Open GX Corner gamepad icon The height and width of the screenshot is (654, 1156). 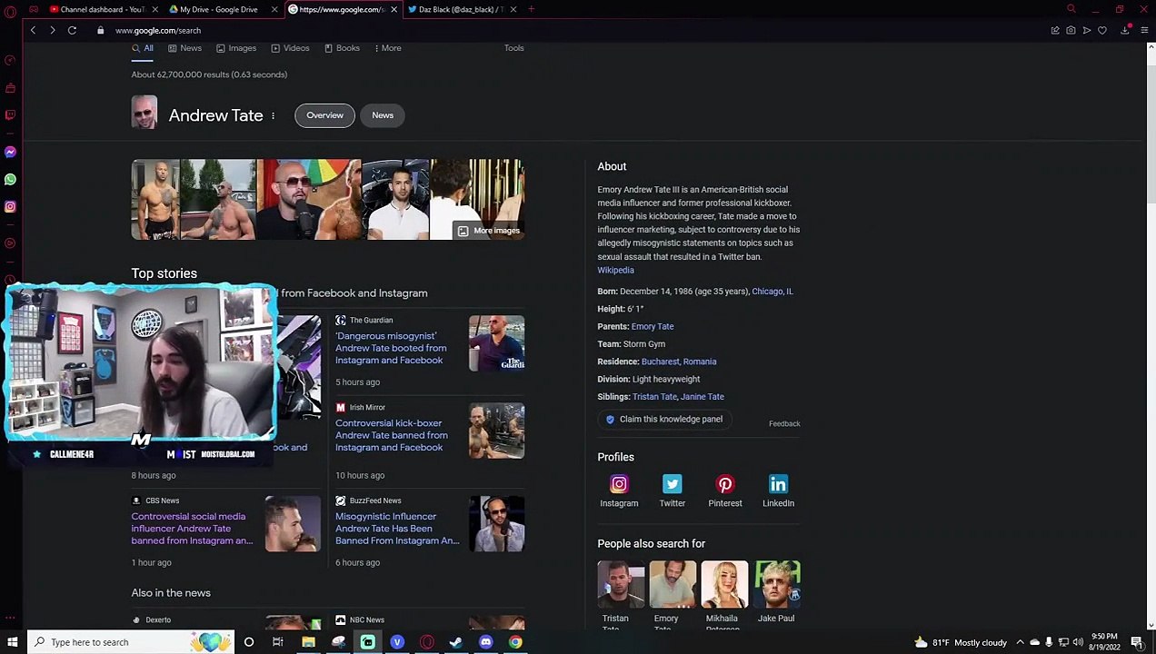34,9
